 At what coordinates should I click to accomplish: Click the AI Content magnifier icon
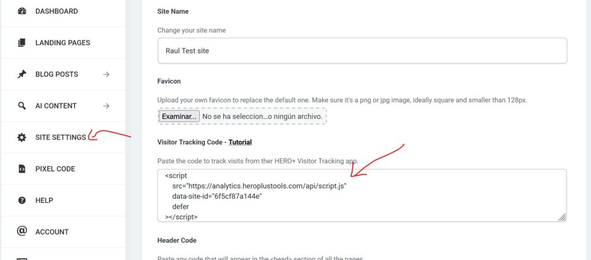tap(22, 106)
